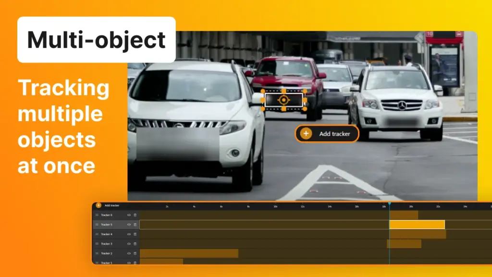Toggle visibility of Tracker 5 with eye icon
The width and height of the screenshot is (492, 277).
tap(129, 225)
